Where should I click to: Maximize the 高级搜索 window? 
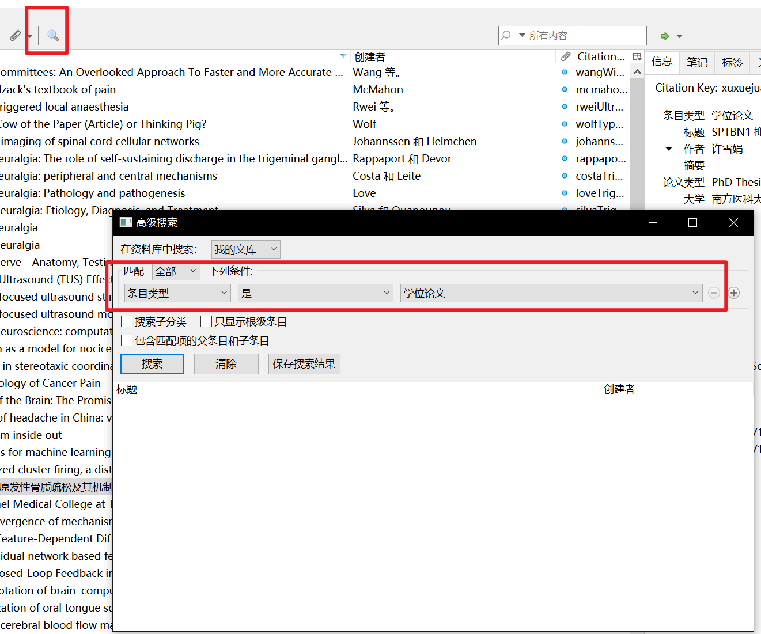click(693, 222)
